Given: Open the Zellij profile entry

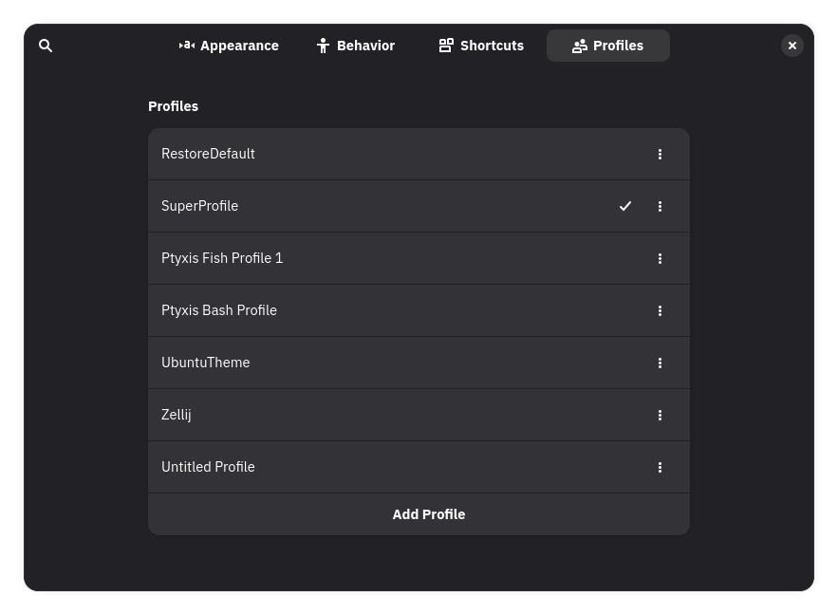Looking at the screenshot, I should point(380,415).
